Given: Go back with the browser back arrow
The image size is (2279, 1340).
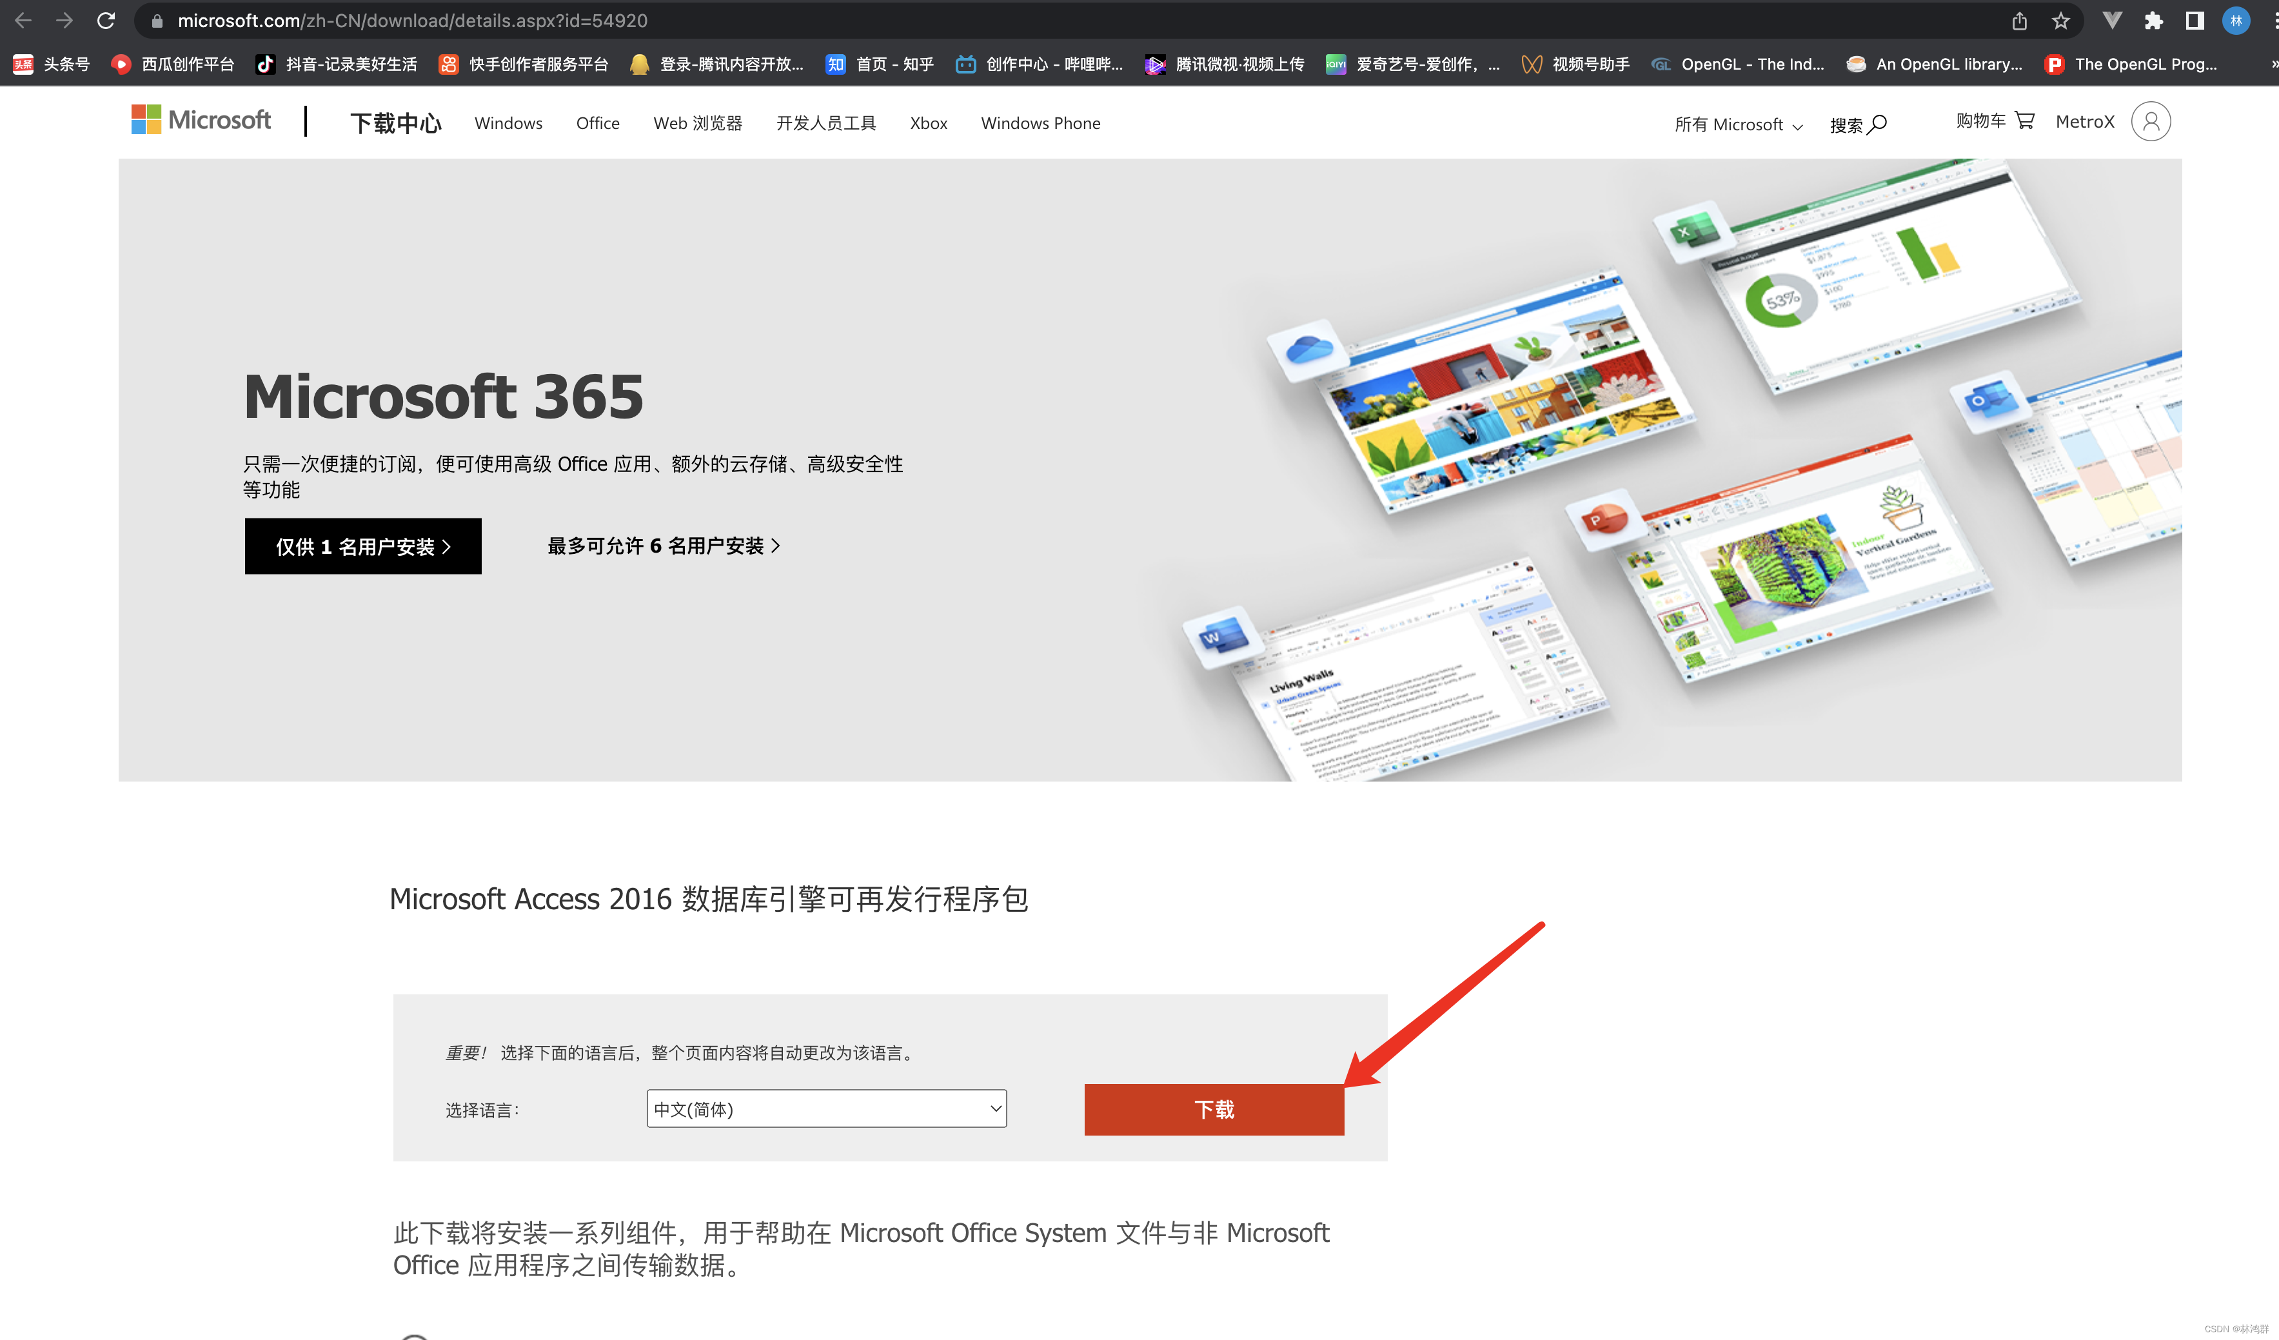Looking at the screenshot, I should (x=23, y=20).
